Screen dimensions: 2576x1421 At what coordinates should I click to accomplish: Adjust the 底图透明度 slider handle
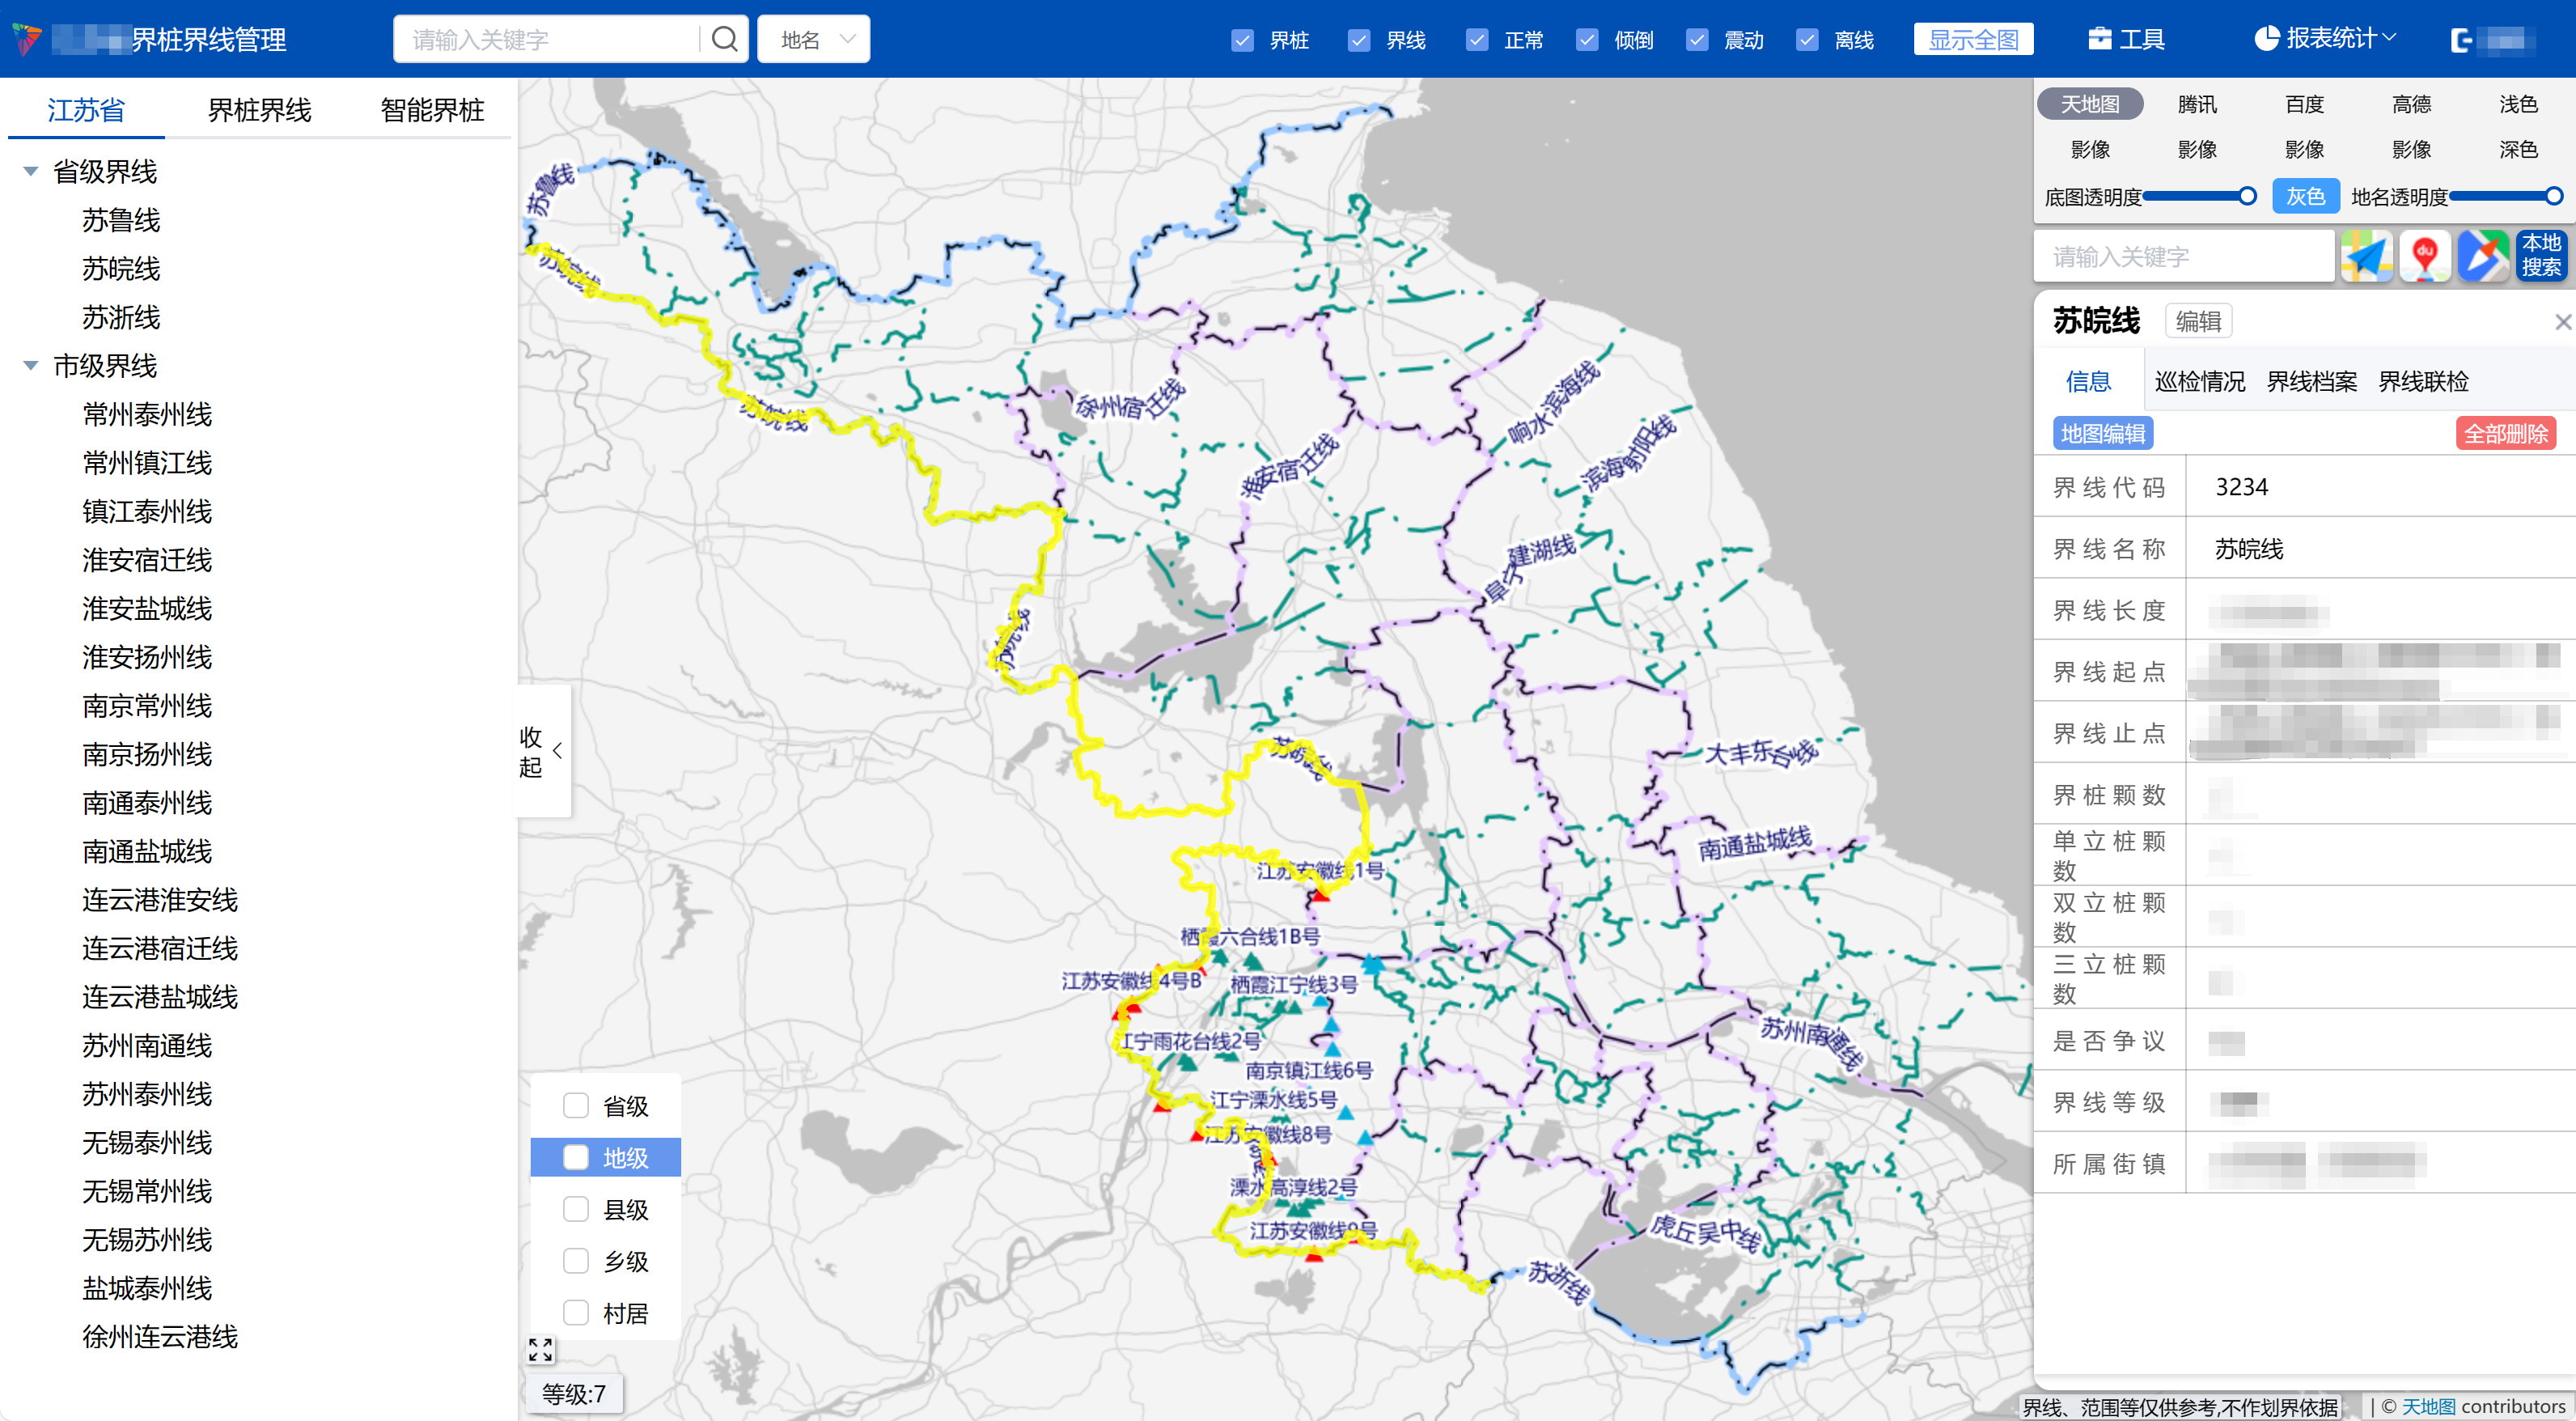pos(2247,196)
